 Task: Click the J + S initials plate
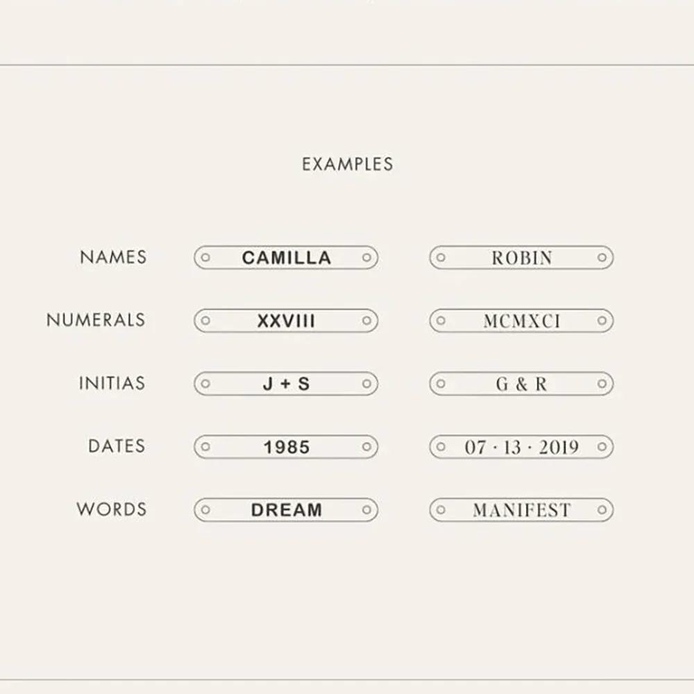[x=286, y=384]
